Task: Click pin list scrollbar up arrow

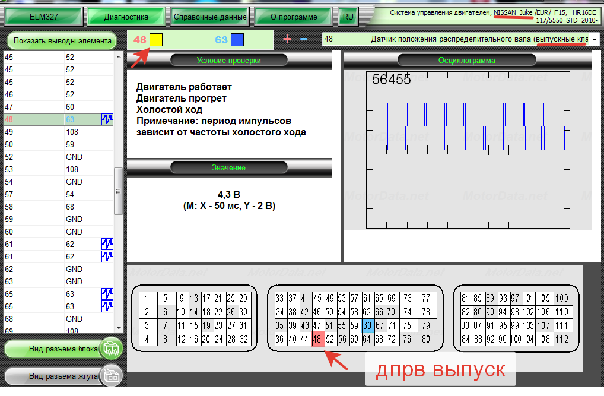Action: click(119, 56)
